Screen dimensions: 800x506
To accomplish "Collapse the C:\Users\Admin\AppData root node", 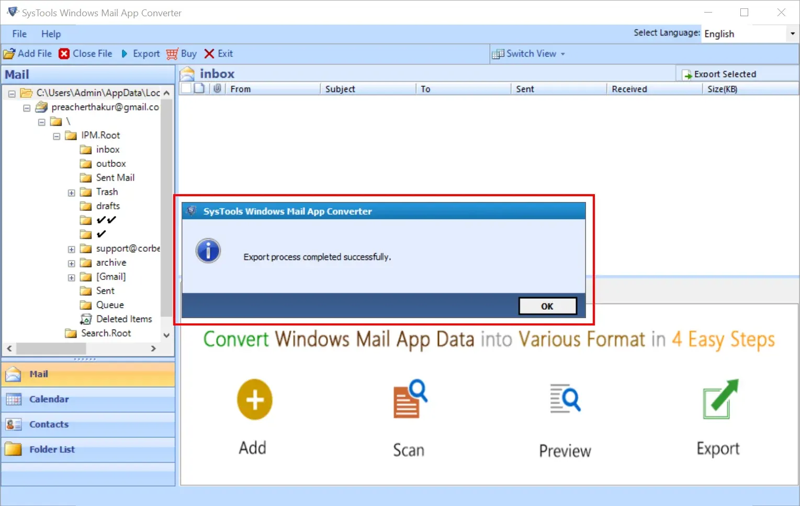I will coord(12,94).
